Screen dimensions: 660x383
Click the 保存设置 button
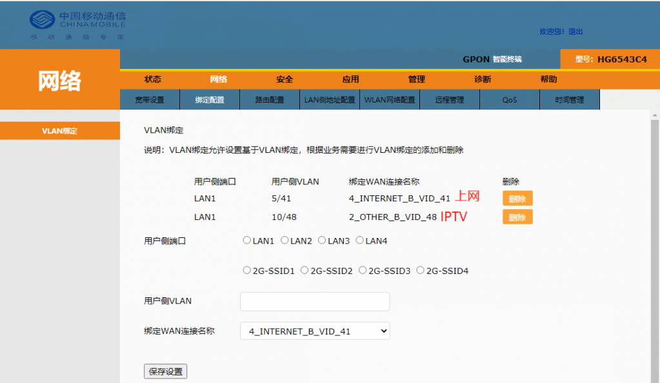165,371
